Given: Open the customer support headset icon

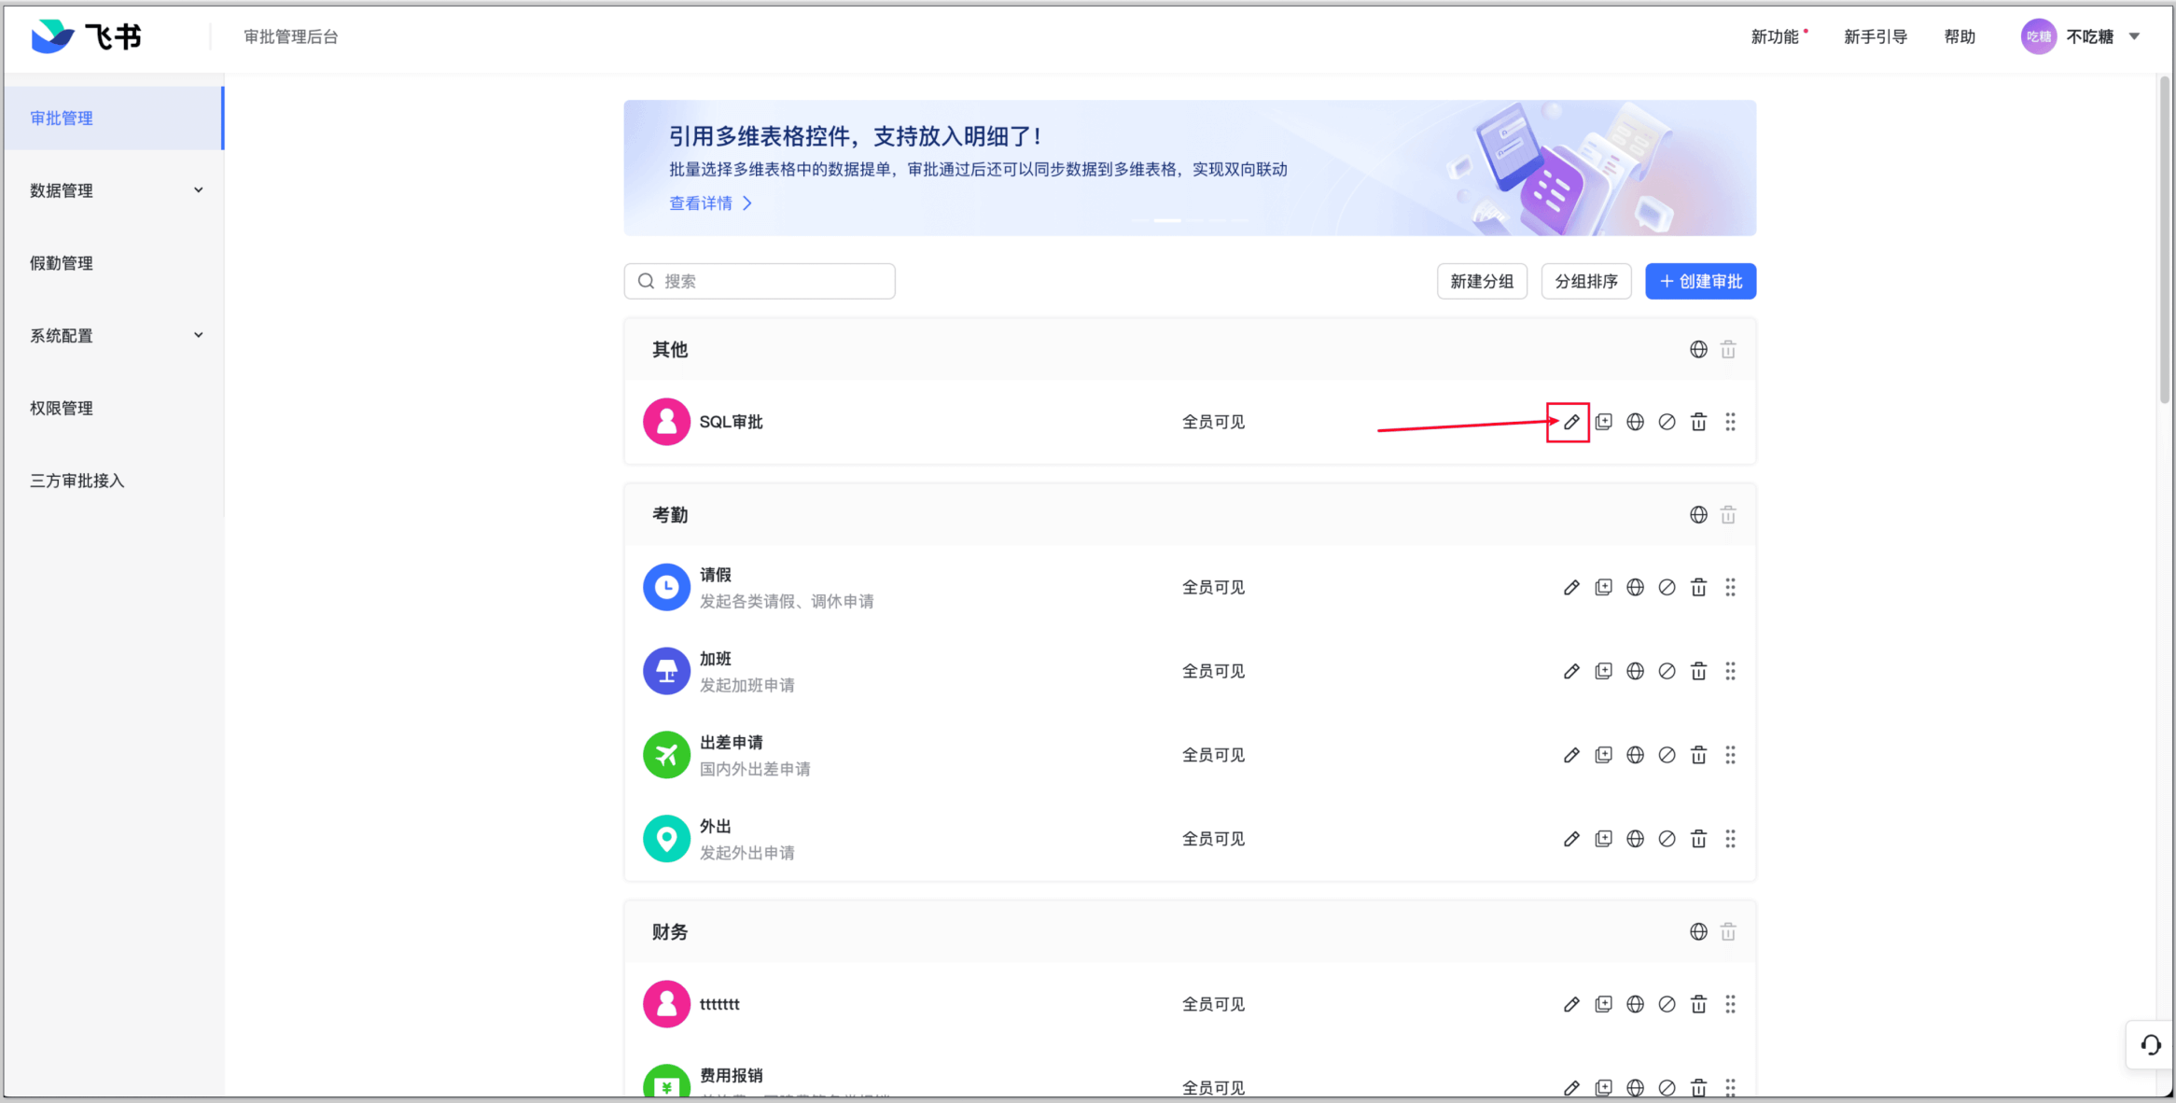Looking at the screenshot, I should pyautogui.click(x=2150, y=1045).
